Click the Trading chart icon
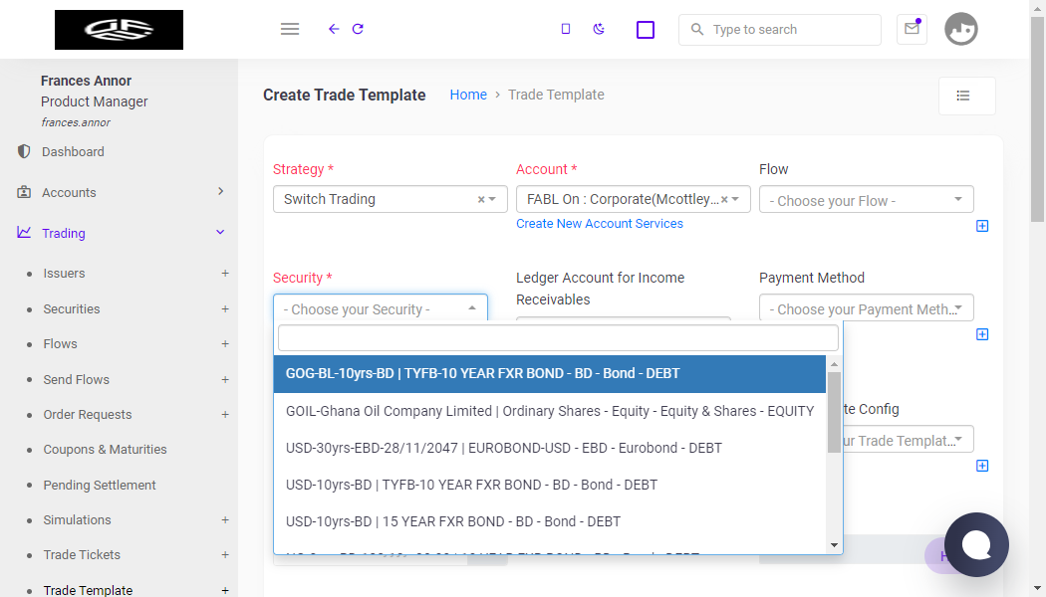The width and height of the screenshot is (1046, 597). [x=24, y=233]
